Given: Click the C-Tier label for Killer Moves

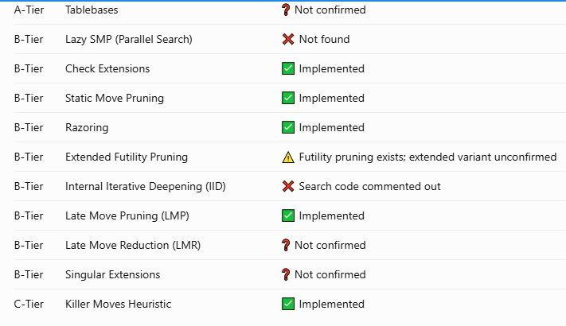Looking at the screenshot, I should (29, 304).
